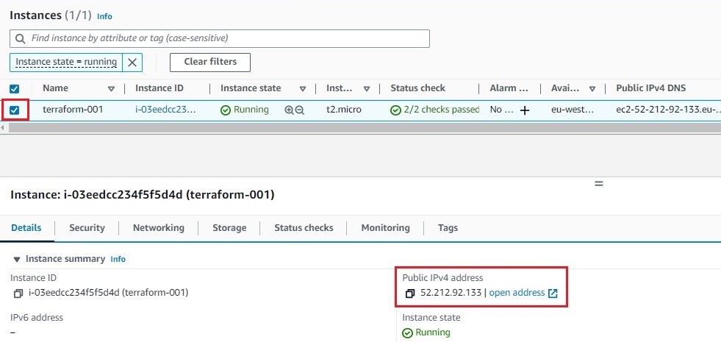
Task: Sort by the Name column arrow
Action: tap(111, 89)
